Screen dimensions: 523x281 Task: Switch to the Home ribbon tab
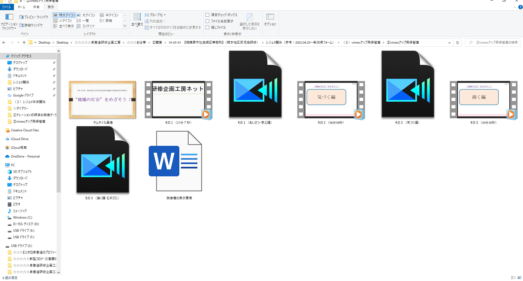click(21, 7)
